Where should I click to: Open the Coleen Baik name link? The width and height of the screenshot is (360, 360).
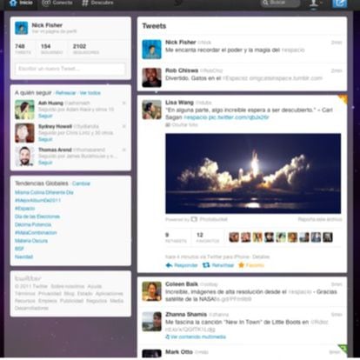(x=182, y=284)
